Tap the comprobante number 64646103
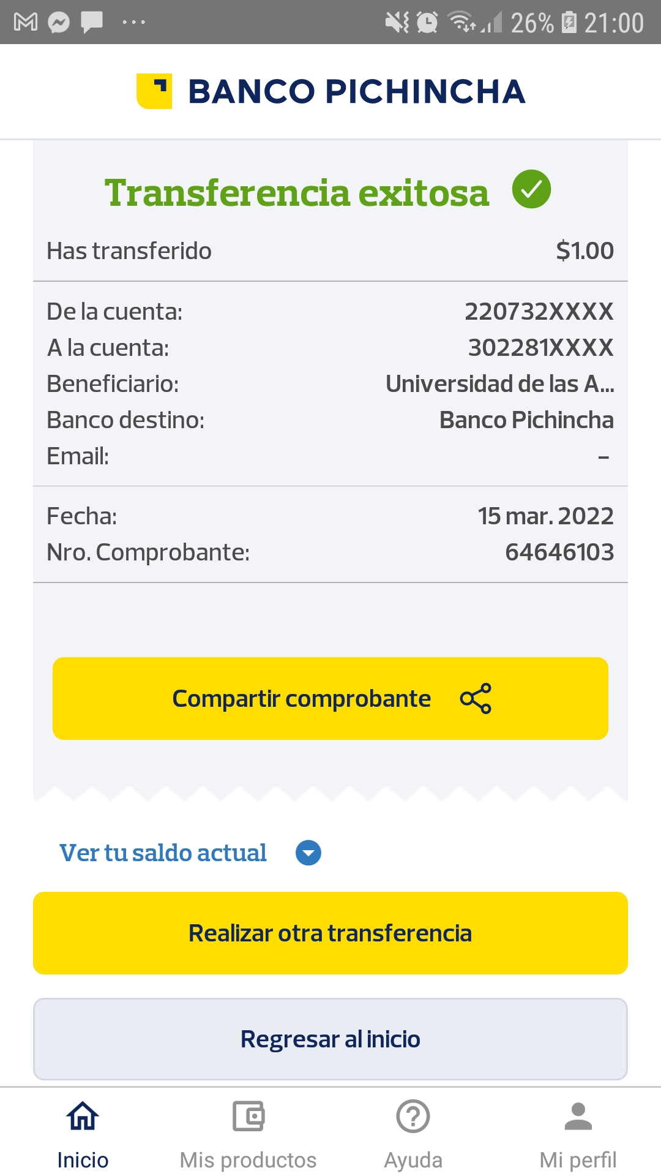 (559, 552)
